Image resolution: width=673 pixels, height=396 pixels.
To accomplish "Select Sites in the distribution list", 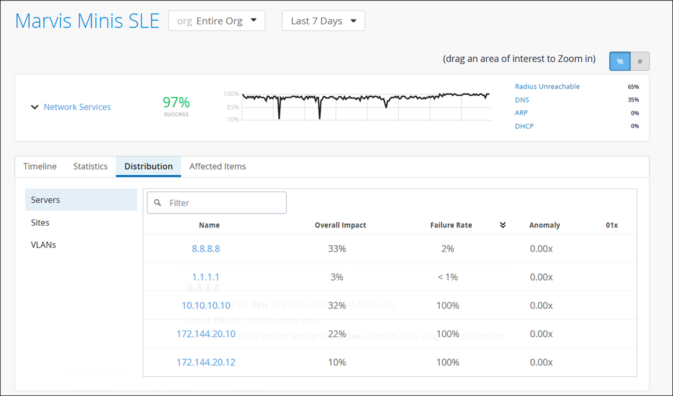I will (x=40, y=222).
